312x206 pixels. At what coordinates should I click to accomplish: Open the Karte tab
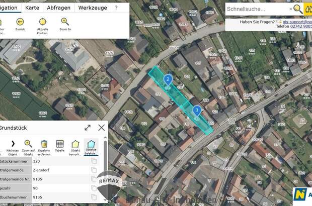click(x=32, y=8)
